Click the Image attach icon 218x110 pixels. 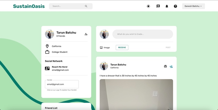101,48
